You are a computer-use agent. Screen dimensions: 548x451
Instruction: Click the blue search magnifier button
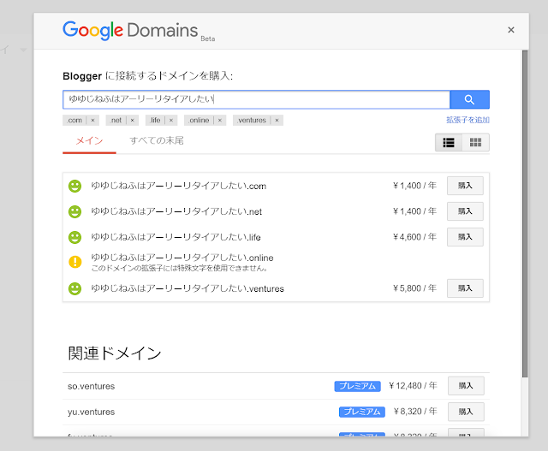click(469, 99)
